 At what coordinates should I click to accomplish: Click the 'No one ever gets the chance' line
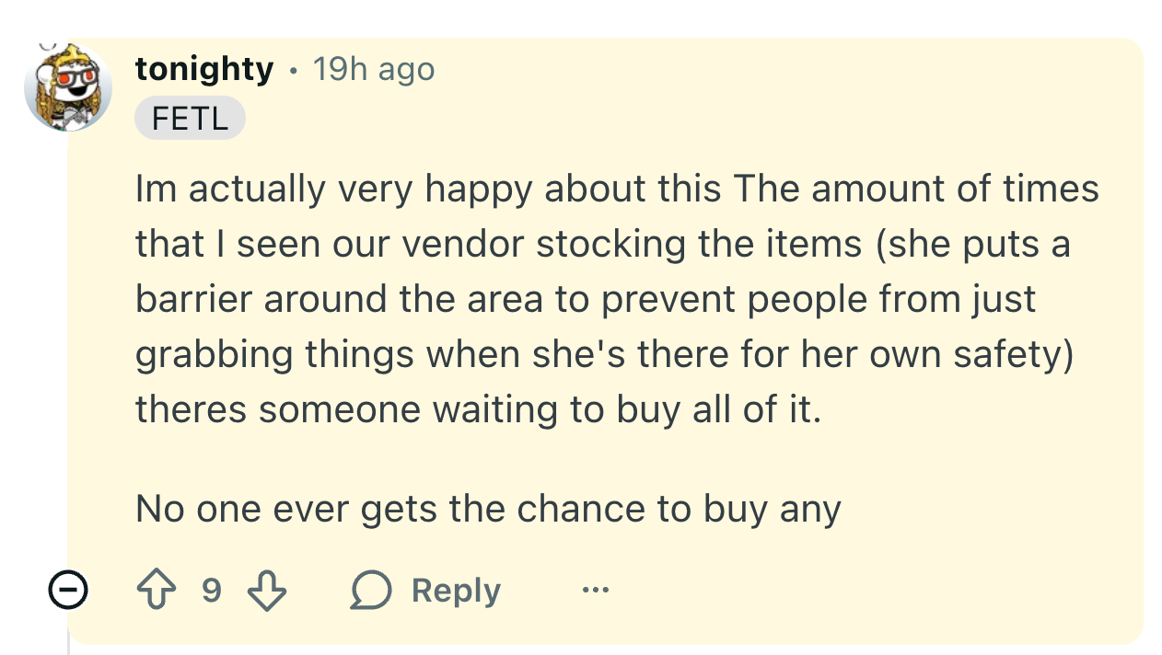point(488,509)
